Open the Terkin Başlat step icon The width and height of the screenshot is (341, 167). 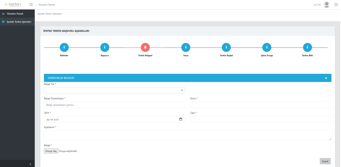pyautogui.click(x=226, y=47)
